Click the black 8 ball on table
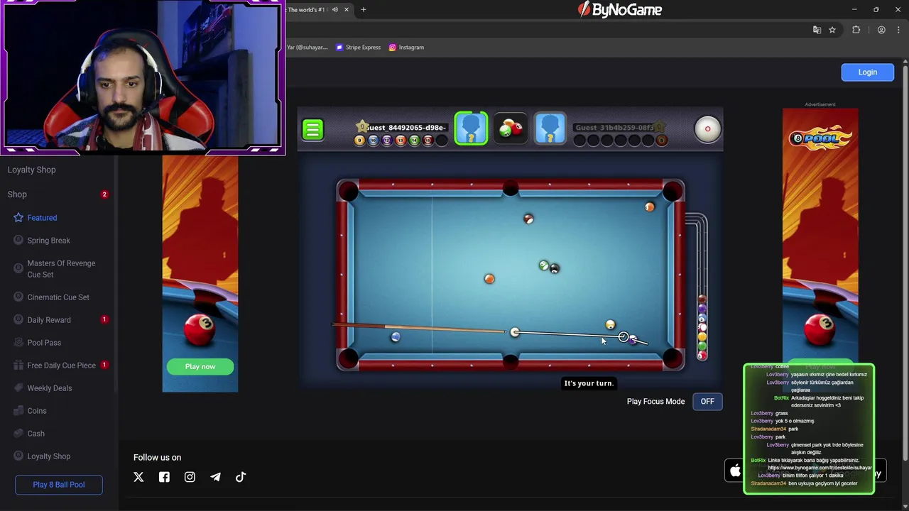The height and width of the screenshot is (511, 909). point(555,268)
